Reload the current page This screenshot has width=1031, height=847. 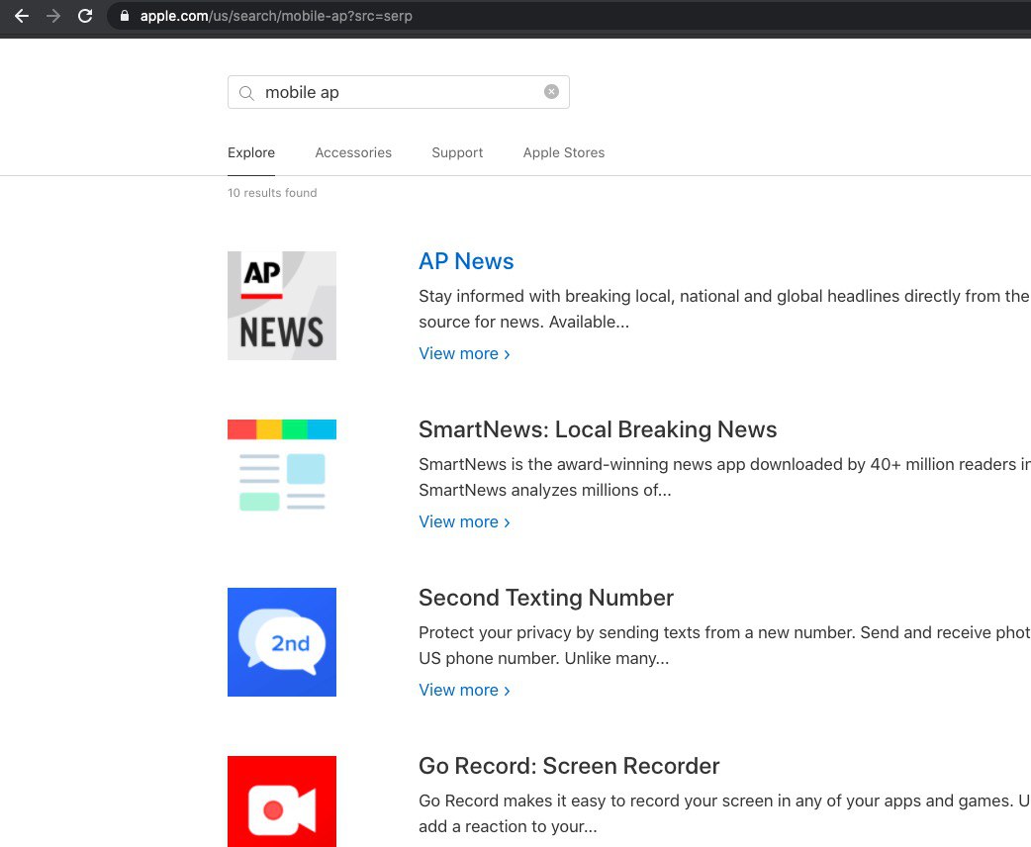pyautogui.click(x=85, y=16)
